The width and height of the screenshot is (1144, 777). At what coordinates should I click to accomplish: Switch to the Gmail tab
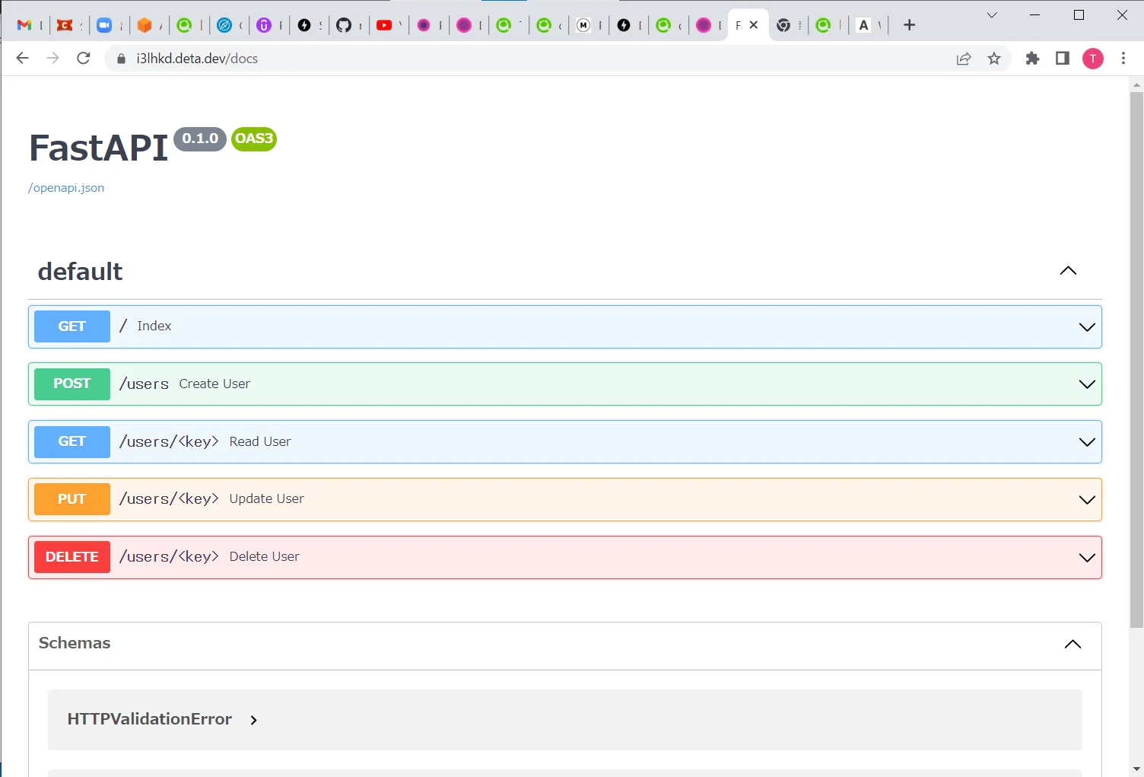click(x=24, y=25)
